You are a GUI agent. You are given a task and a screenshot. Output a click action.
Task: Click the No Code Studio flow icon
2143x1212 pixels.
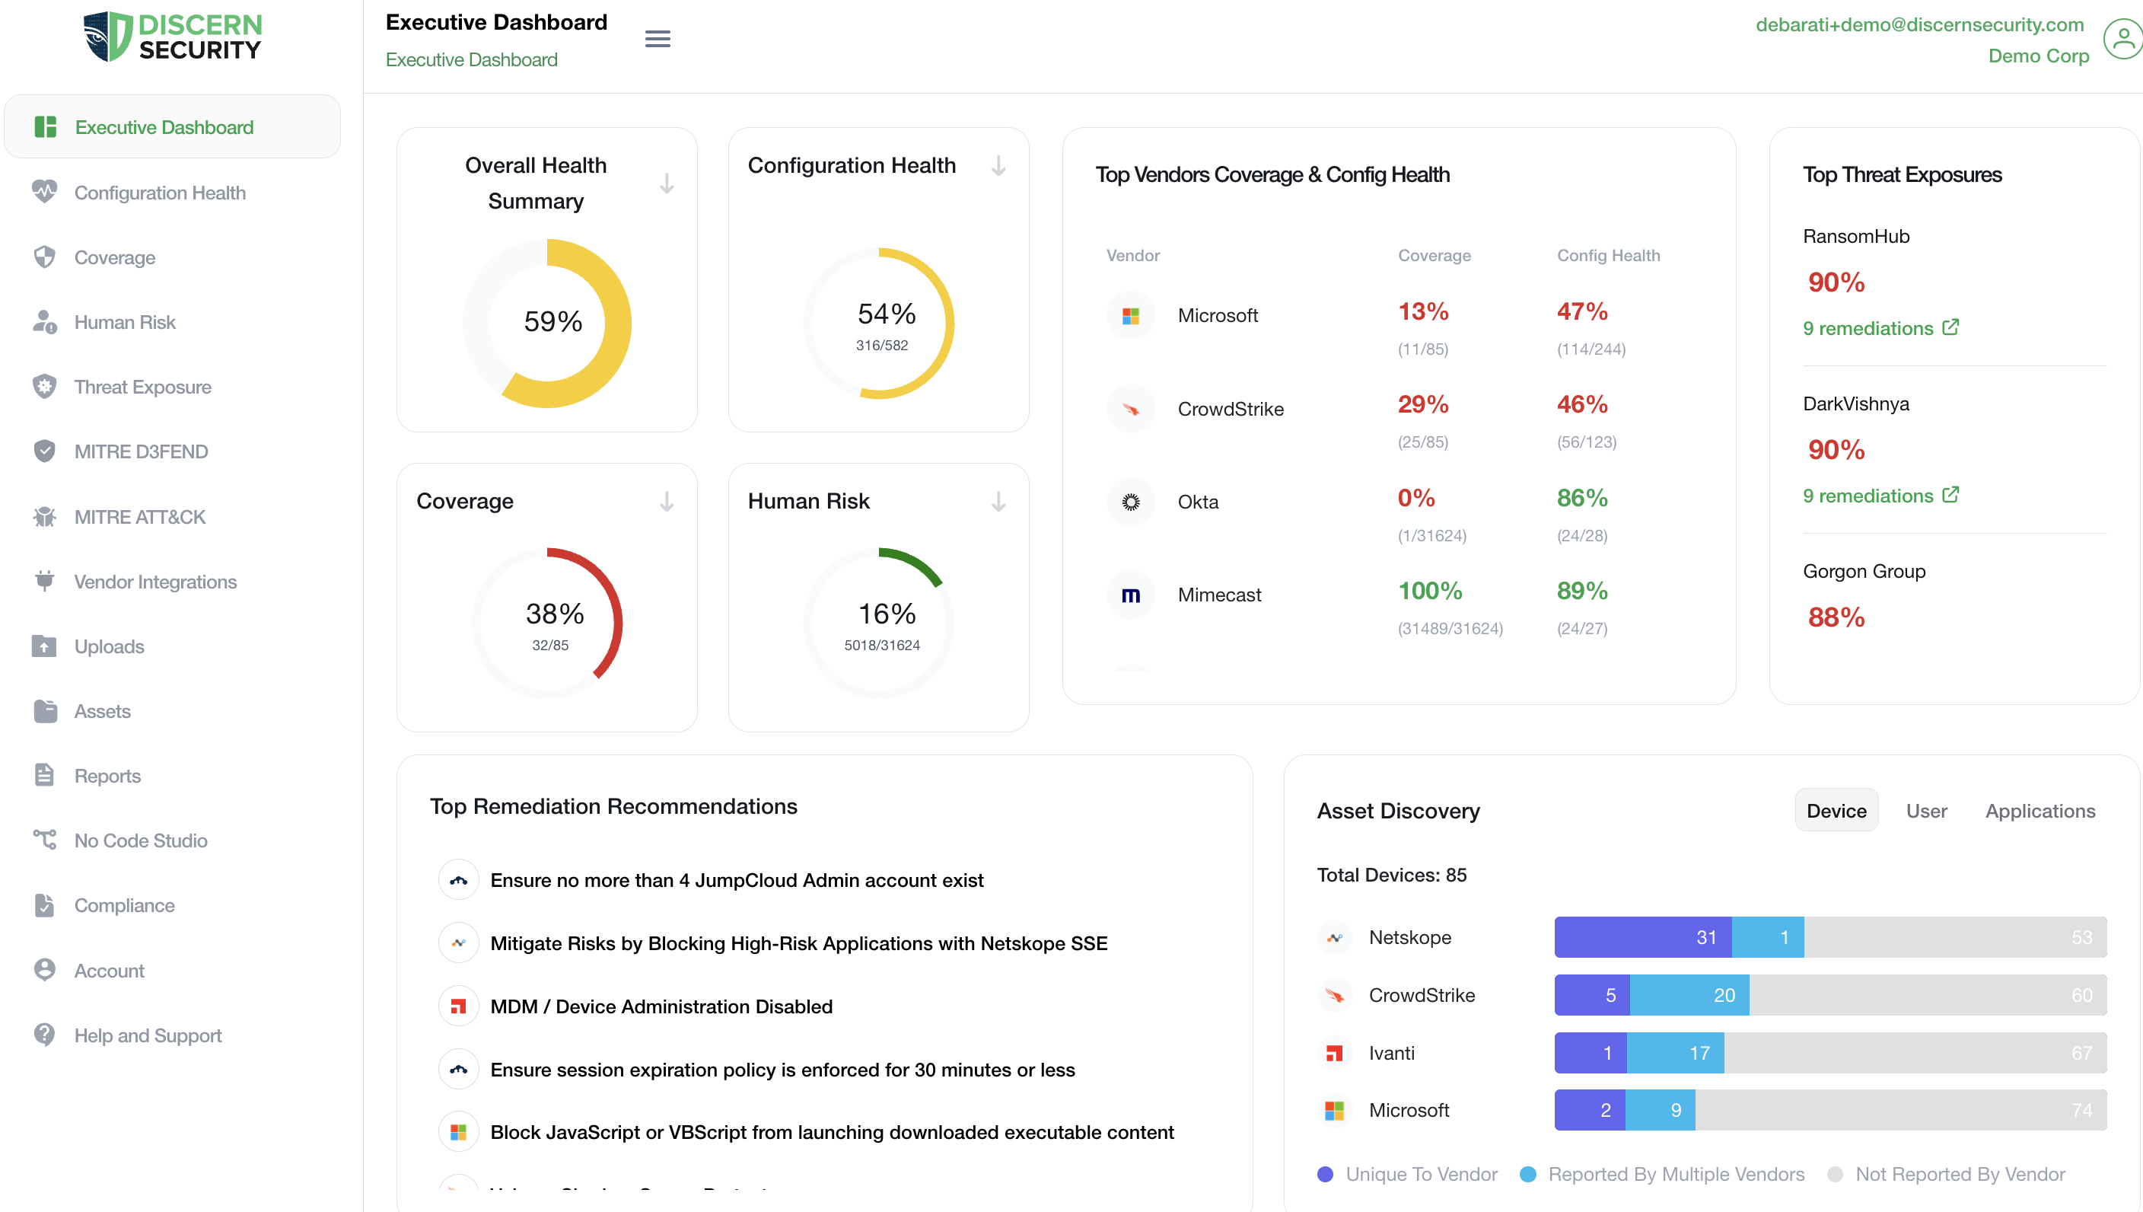[45, 840]
